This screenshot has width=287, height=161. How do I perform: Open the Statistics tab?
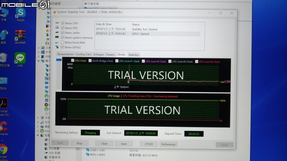[134, 55]
